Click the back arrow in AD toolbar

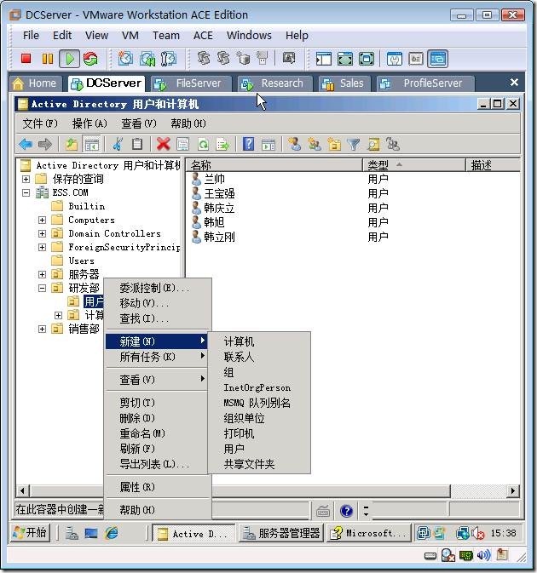click(x=26, y=144)
